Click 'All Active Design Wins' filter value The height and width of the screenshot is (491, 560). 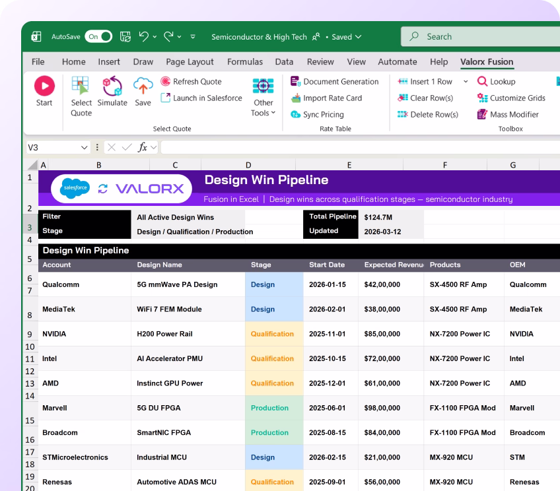point(176,217)
